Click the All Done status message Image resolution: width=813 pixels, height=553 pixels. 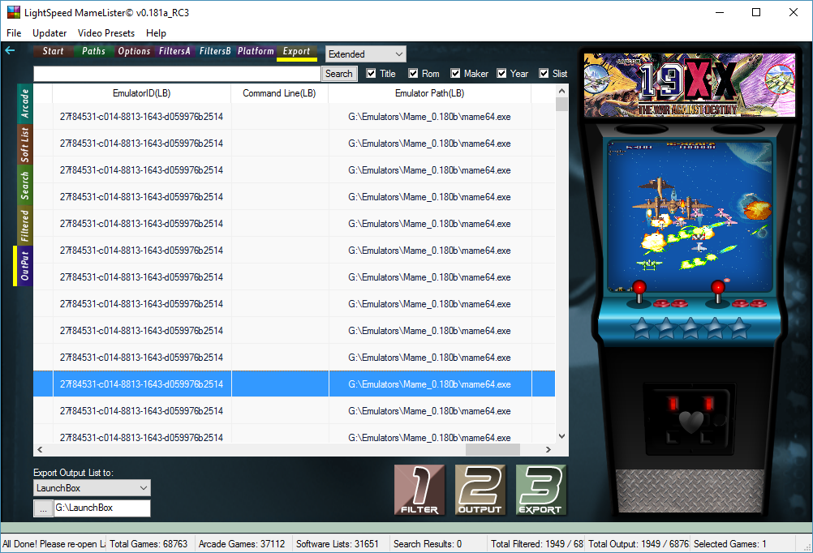coord(54,543)
